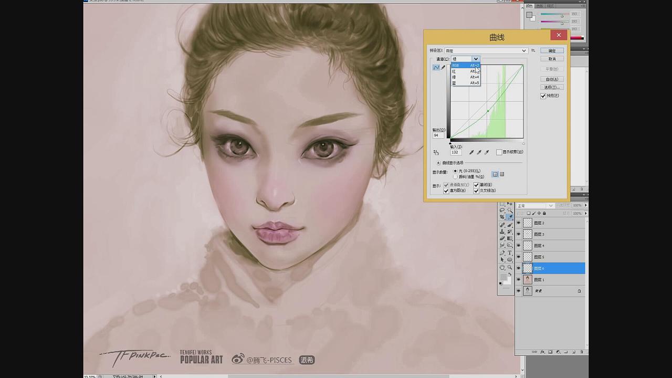Select the pencil draw-curve tool in Curves
This screenshot has width=672, height=378.
[443, 67]
